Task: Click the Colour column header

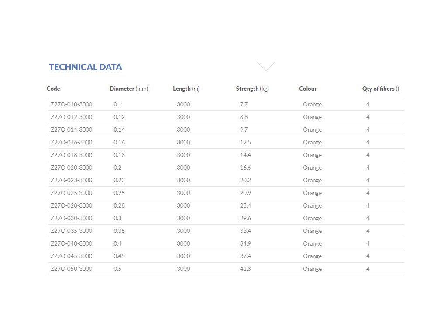Action: pyautogui.click(x=308, y=89)
